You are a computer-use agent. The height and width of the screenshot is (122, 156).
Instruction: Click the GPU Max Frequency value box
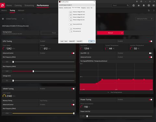click(7, 71)
